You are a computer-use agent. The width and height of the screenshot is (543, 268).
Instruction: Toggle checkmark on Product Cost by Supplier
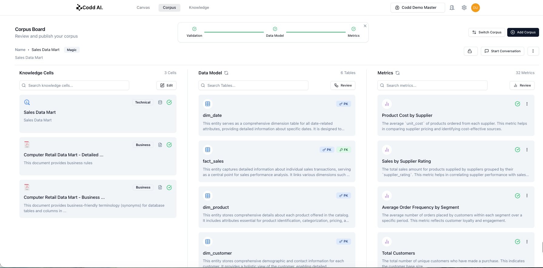tap(518, 104)
